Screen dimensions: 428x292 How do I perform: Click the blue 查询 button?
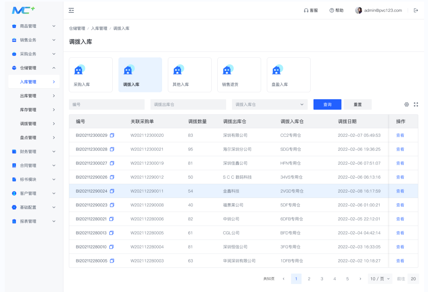click(327, 104)
